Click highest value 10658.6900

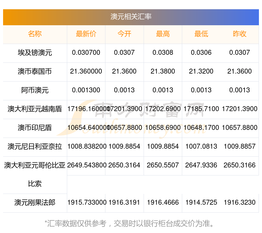(x=163, y=128)
